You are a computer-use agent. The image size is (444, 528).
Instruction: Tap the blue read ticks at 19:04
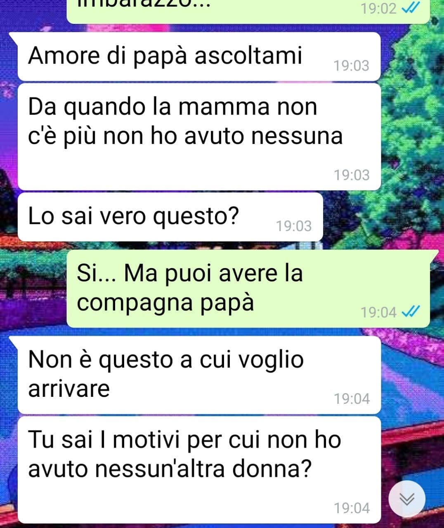click(411, 312)
